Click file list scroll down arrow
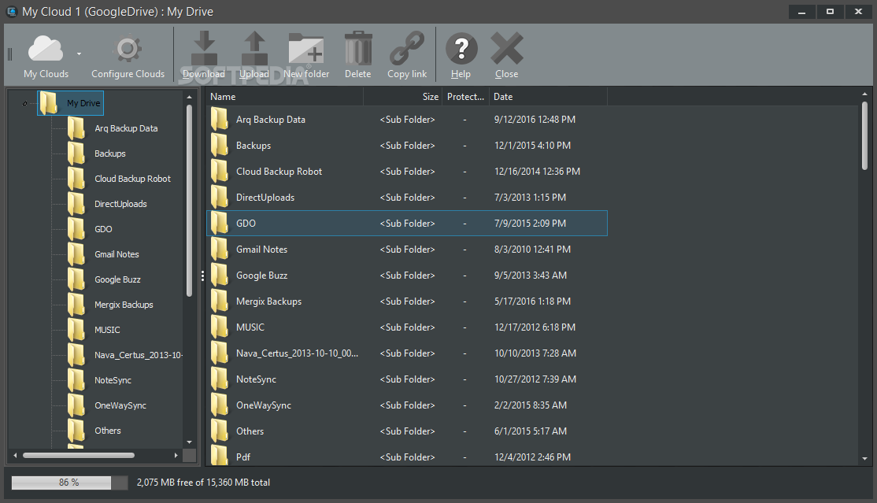Viewport: 877px width, 503px height. point(864,458)
